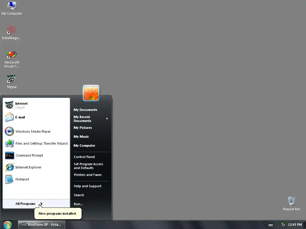Click the 12:45 PM clock

click(295, 225)
